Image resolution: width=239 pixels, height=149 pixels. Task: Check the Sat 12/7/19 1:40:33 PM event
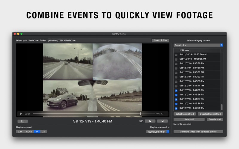point(176,82)
